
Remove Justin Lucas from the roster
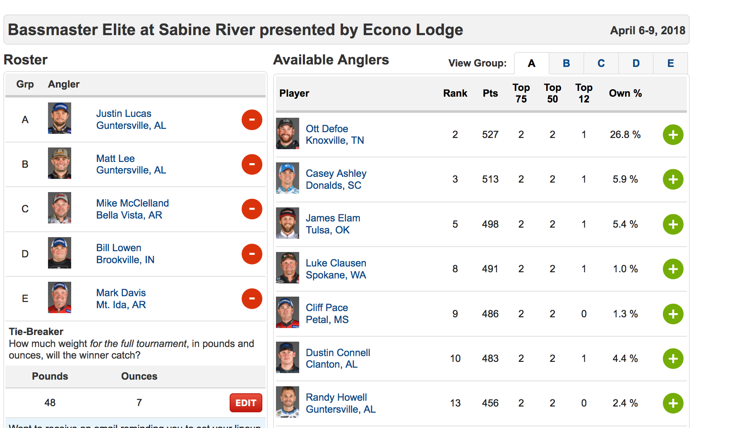(252, 120)
